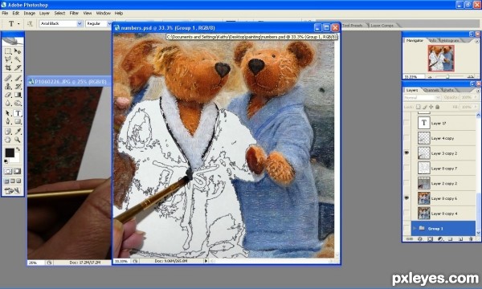Open the Layers panel options menu
Screen dimensions: 482x289
(478, 91)
